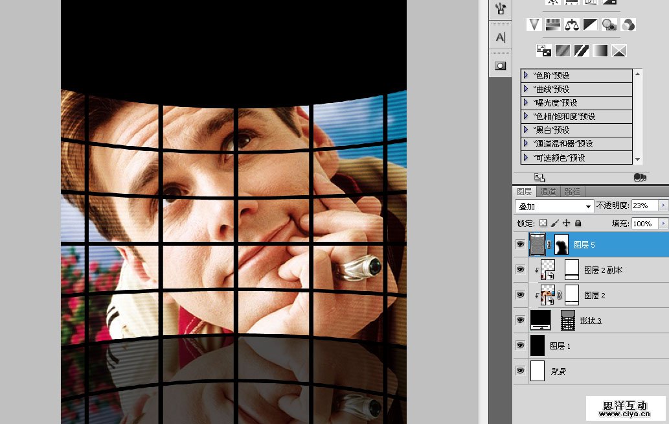Switch to the 通道 tab

(548, 191)
